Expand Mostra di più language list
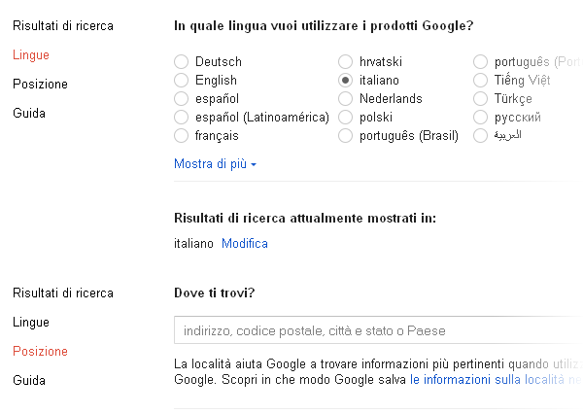583x413 pixels. (215, 164)
